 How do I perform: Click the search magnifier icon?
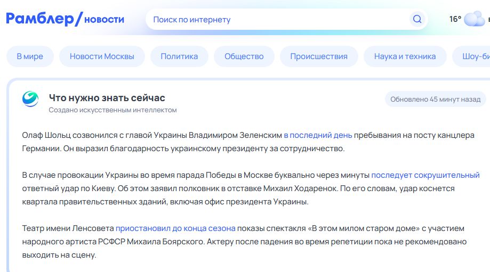point(417,19)
